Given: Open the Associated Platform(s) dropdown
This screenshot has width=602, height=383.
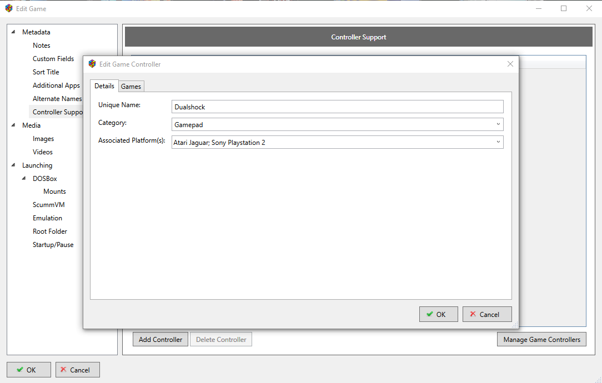Looking at the screenshot, I should tap(337, 142).
